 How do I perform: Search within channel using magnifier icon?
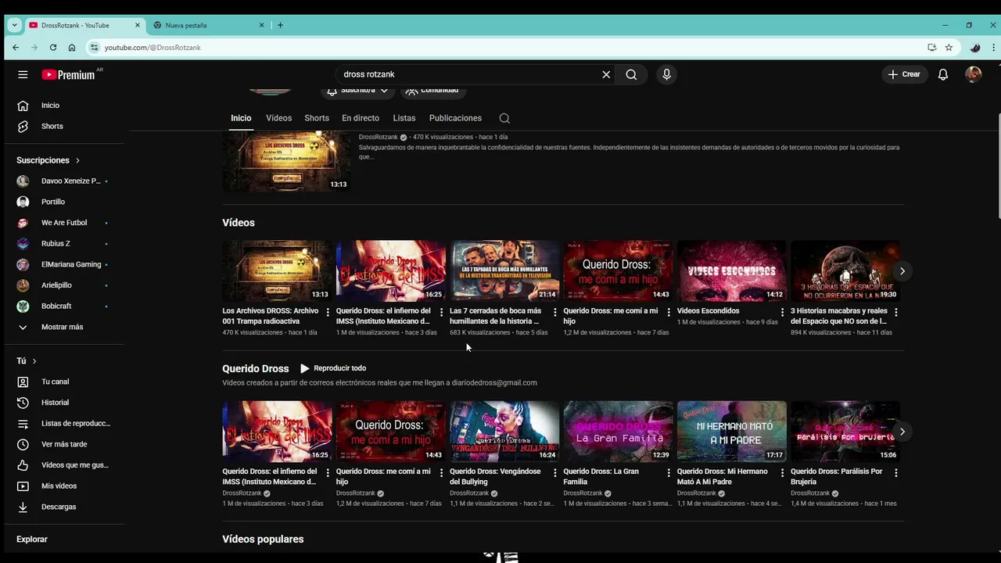tap(504, 118)
